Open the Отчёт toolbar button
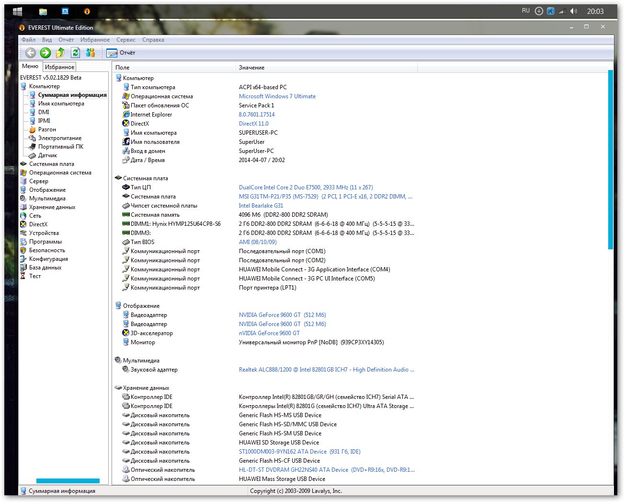624x502 pixels. coord(121,53)
